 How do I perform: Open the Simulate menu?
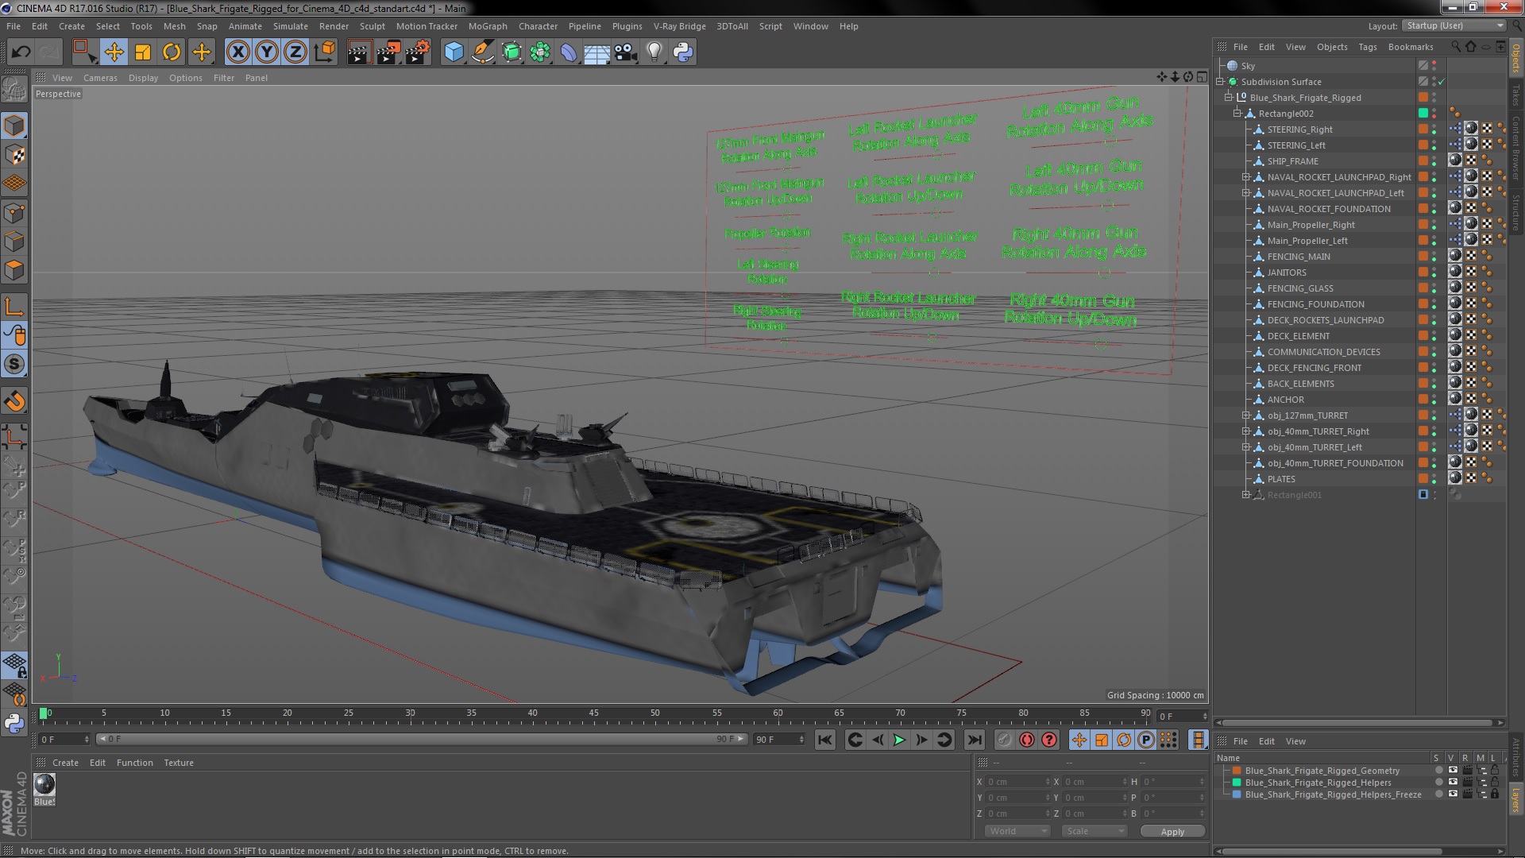click(289, 25)
